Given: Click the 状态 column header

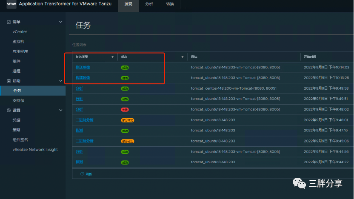Looking at the screenshot, I should pyautogui.click(x=124, y=57).
